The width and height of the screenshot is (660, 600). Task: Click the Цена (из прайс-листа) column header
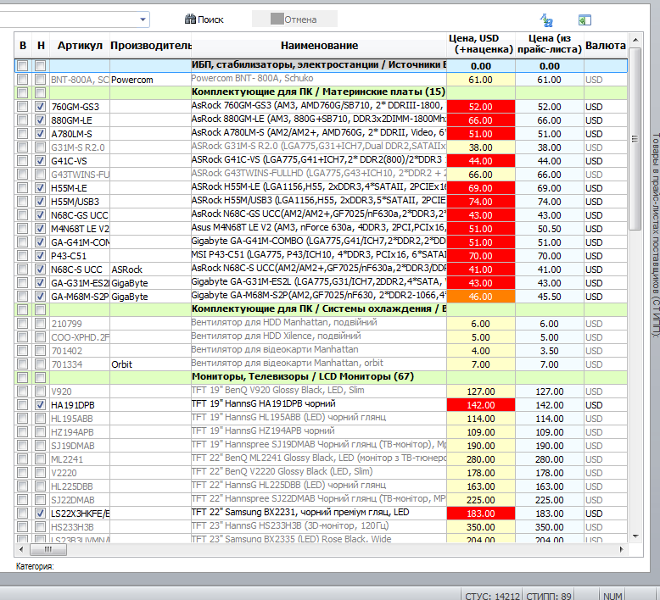[550, 44]
